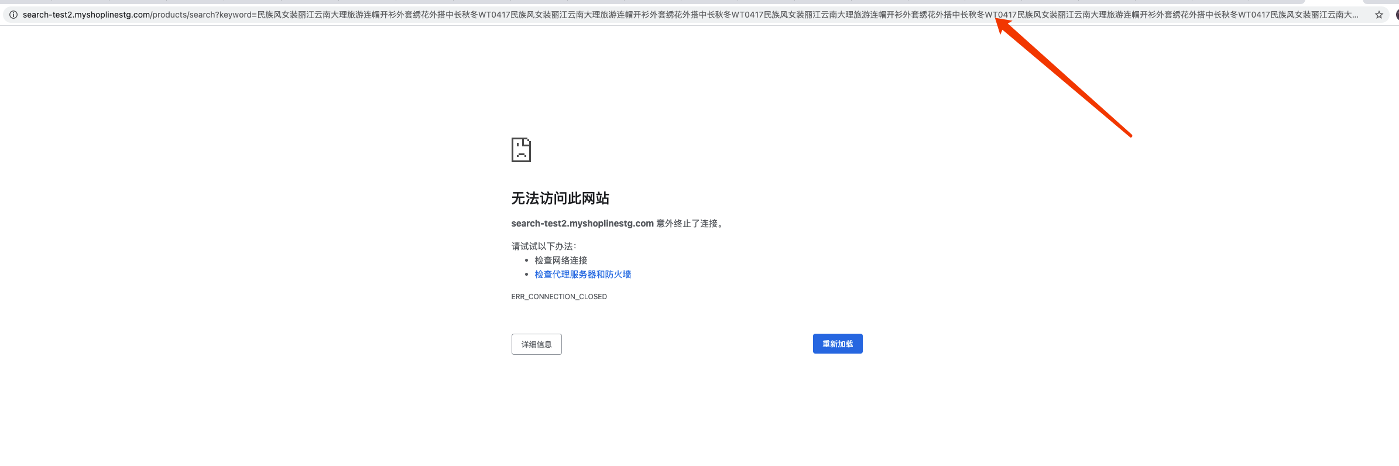Click the 请试试以下办法 suggestion line
Viewport: 1399px width, 466px height.
click(x=544, y=246)
